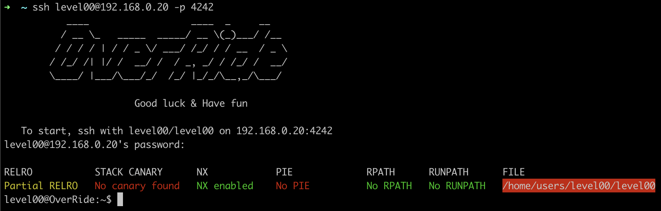This screenshot has height=211, width=661.
Task: Click the level00@192.168.0.20's password prompt line
Action: 94,145
